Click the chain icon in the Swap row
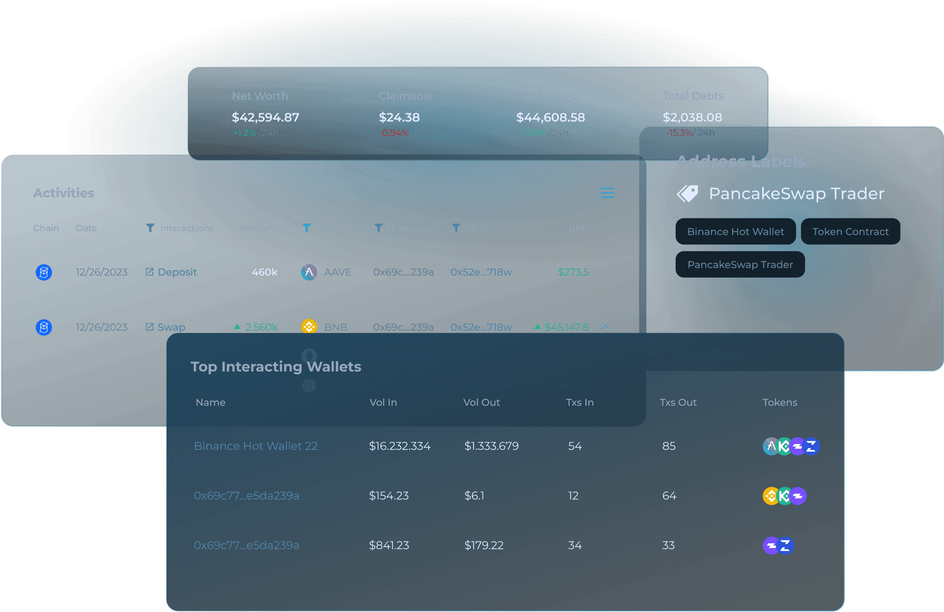The width and height of the screenshot is (944, 612). pos(43,327)
